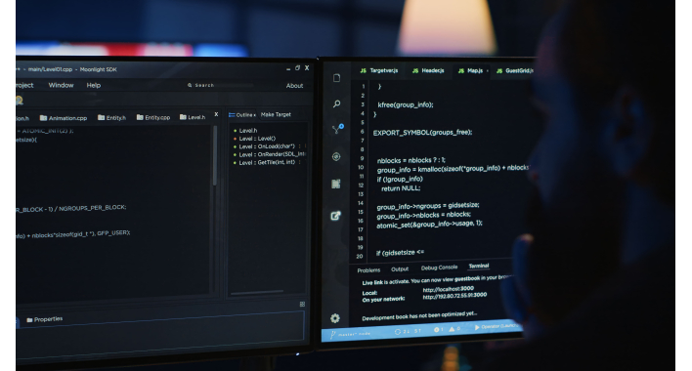
Task: Open the Project menu in Moonlight SDK
Action: coord(24,85)
